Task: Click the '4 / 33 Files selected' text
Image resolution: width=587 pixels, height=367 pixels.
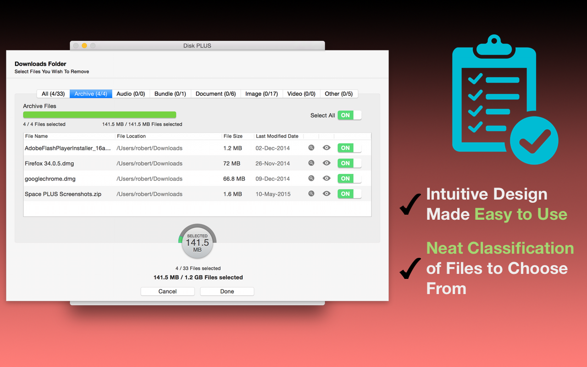Action: pyautogui.click(x=198, y=268)
